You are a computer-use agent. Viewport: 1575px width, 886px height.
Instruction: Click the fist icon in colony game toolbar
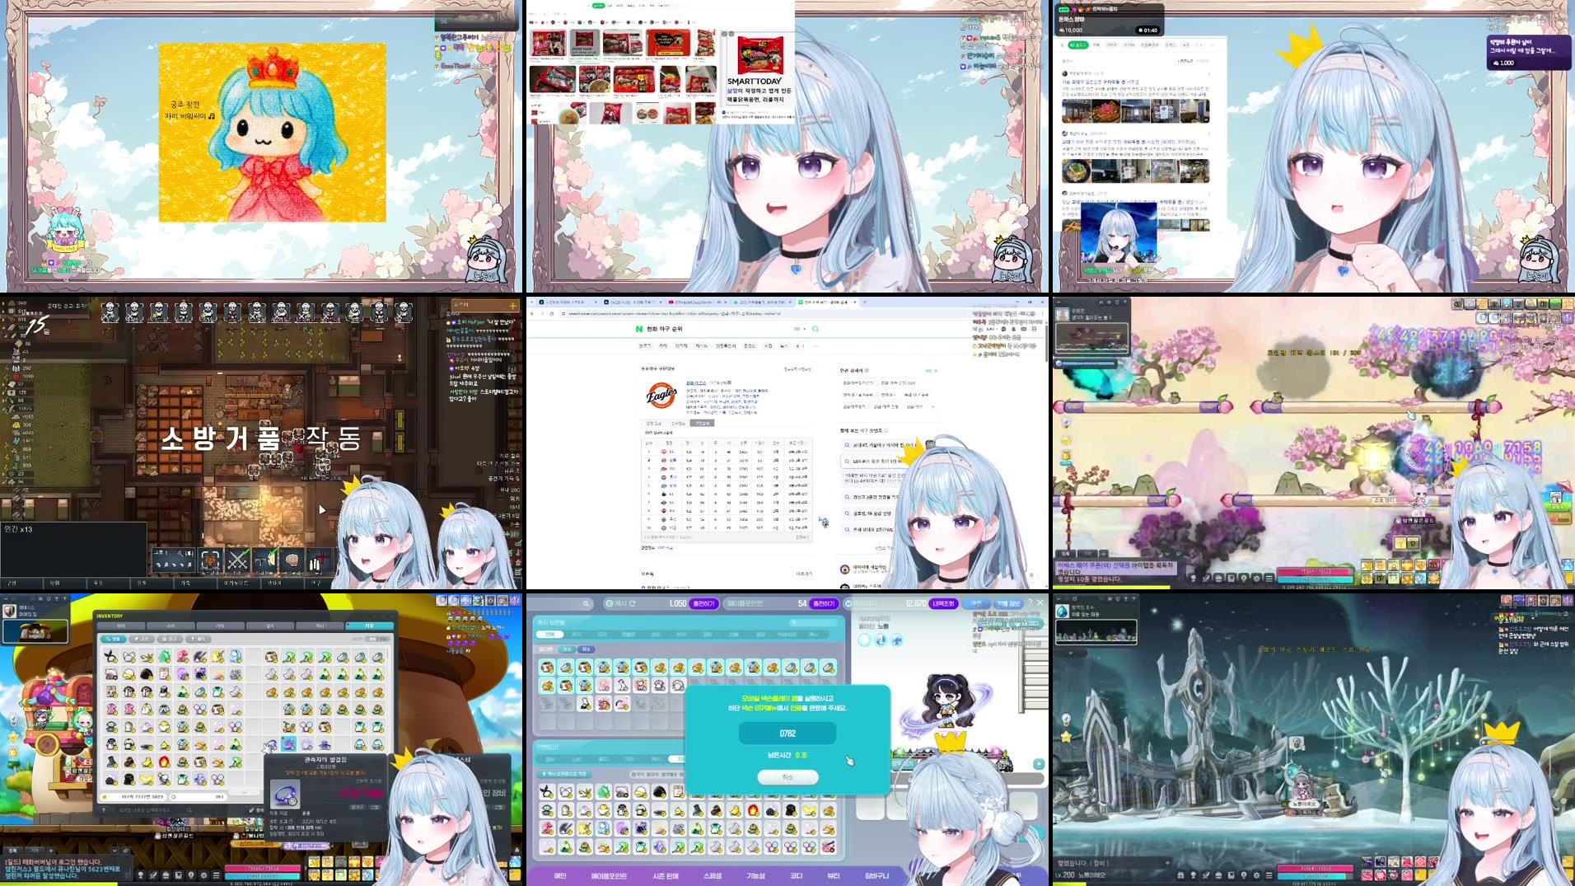(291, 560)
